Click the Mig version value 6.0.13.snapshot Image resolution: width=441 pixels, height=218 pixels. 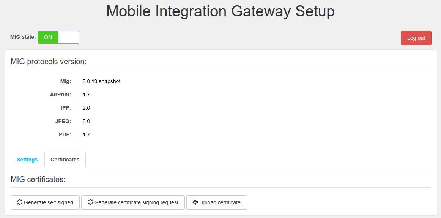[x=101, y=81]
